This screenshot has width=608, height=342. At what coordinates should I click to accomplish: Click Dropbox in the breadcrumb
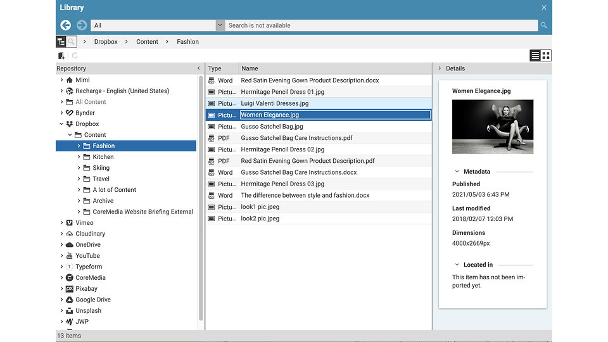pyautogui.click(x=106, y=42)
